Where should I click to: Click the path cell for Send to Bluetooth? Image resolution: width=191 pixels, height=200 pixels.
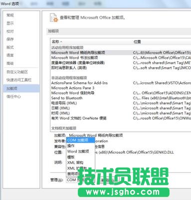tap(162, 98)
